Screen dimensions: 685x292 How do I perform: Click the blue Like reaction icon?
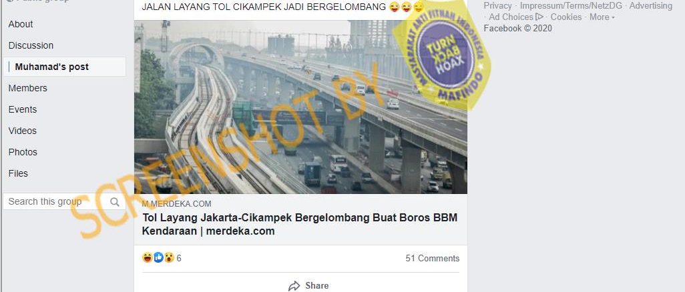tap(158, 257)
